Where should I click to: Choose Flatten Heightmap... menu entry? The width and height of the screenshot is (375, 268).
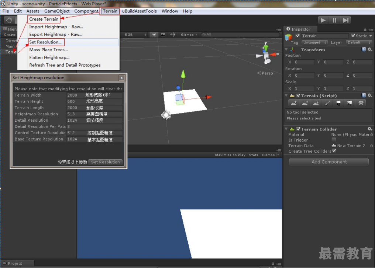(49, 58)
